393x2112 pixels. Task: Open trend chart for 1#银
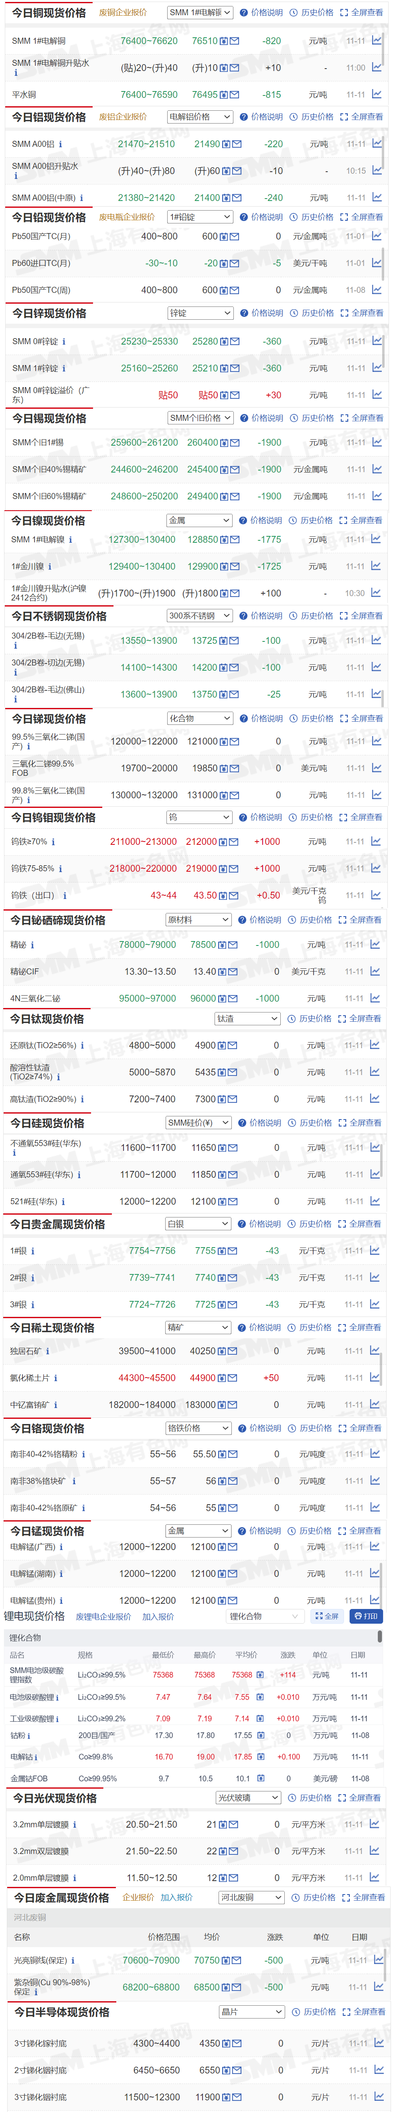tap(376, 1250)
